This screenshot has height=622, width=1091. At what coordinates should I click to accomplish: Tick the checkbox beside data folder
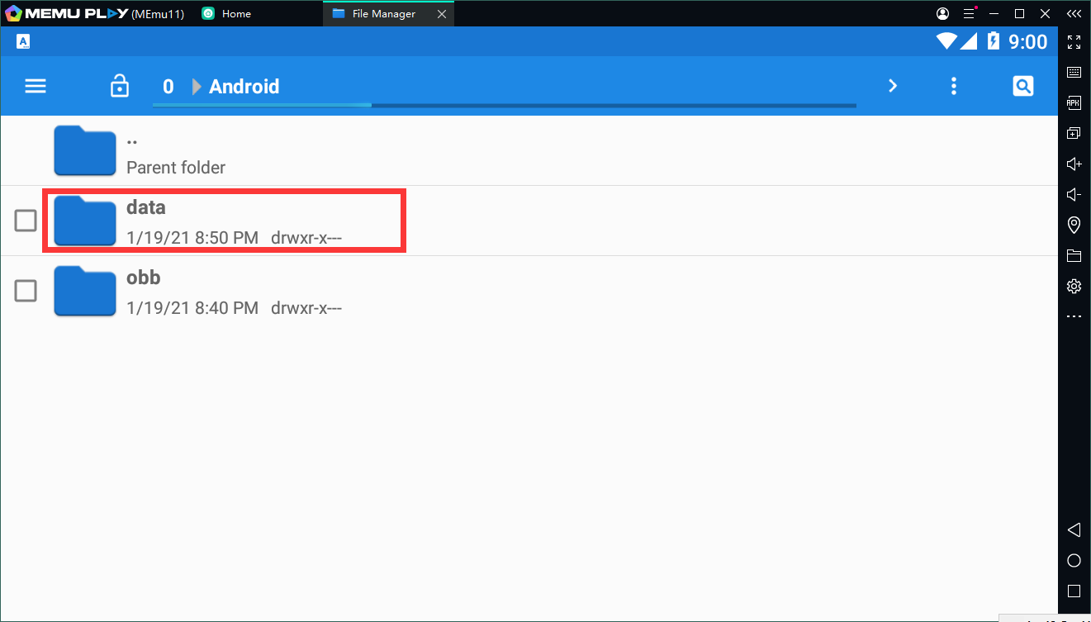tap(26, 221)
